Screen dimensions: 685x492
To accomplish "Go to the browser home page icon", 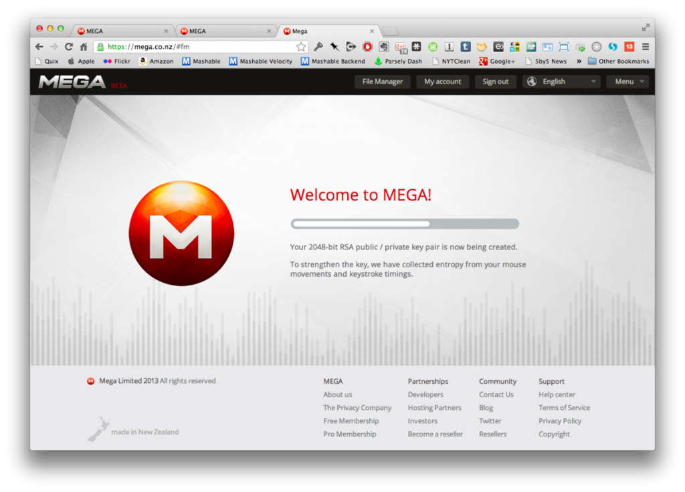I will 84,47.
